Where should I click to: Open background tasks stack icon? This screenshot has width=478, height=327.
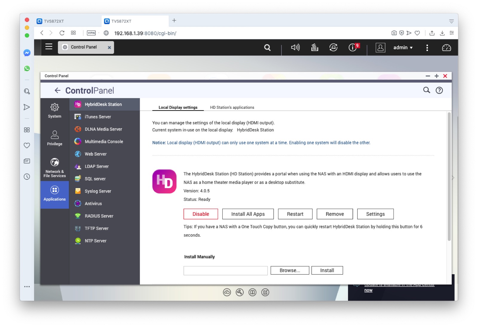pyautogui.click(x=315, y=47)
